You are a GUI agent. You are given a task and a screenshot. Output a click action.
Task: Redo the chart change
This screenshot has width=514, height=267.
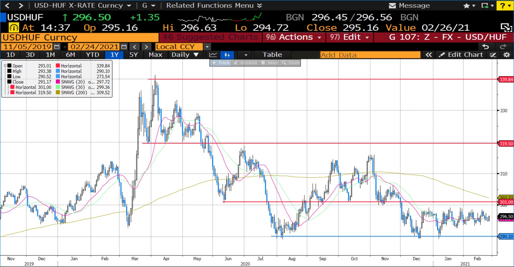(x=503, y=47)
